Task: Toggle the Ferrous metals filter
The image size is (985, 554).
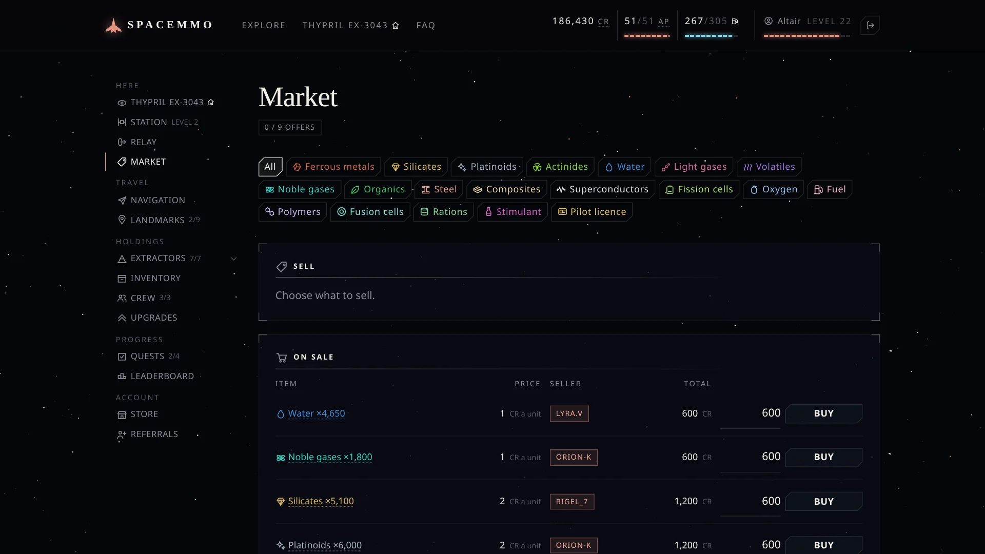Action: 333,167
